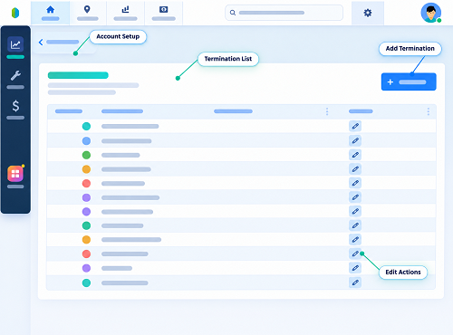Select the wrench tools sidebar icon
The width and height of the screenshot is (453, 335).
click(15, 75)
